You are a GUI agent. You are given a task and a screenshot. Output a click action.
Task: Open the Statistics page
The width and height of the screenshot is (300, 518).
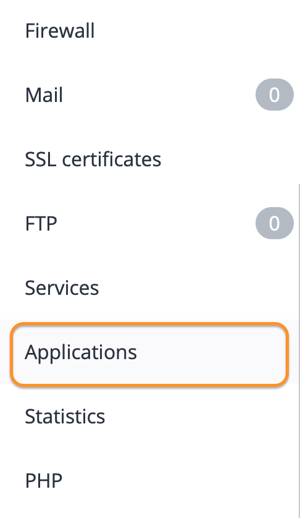(x=149, y=416)
